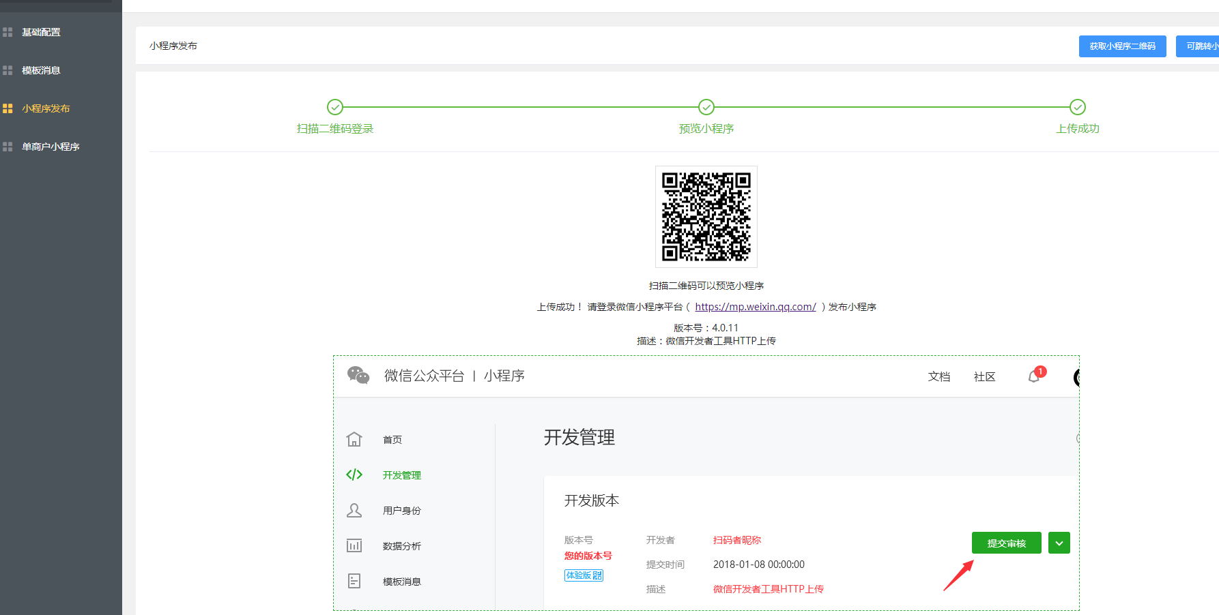
Task: Click the 扫描二维码登录 step circle
Action: point(335,107)
